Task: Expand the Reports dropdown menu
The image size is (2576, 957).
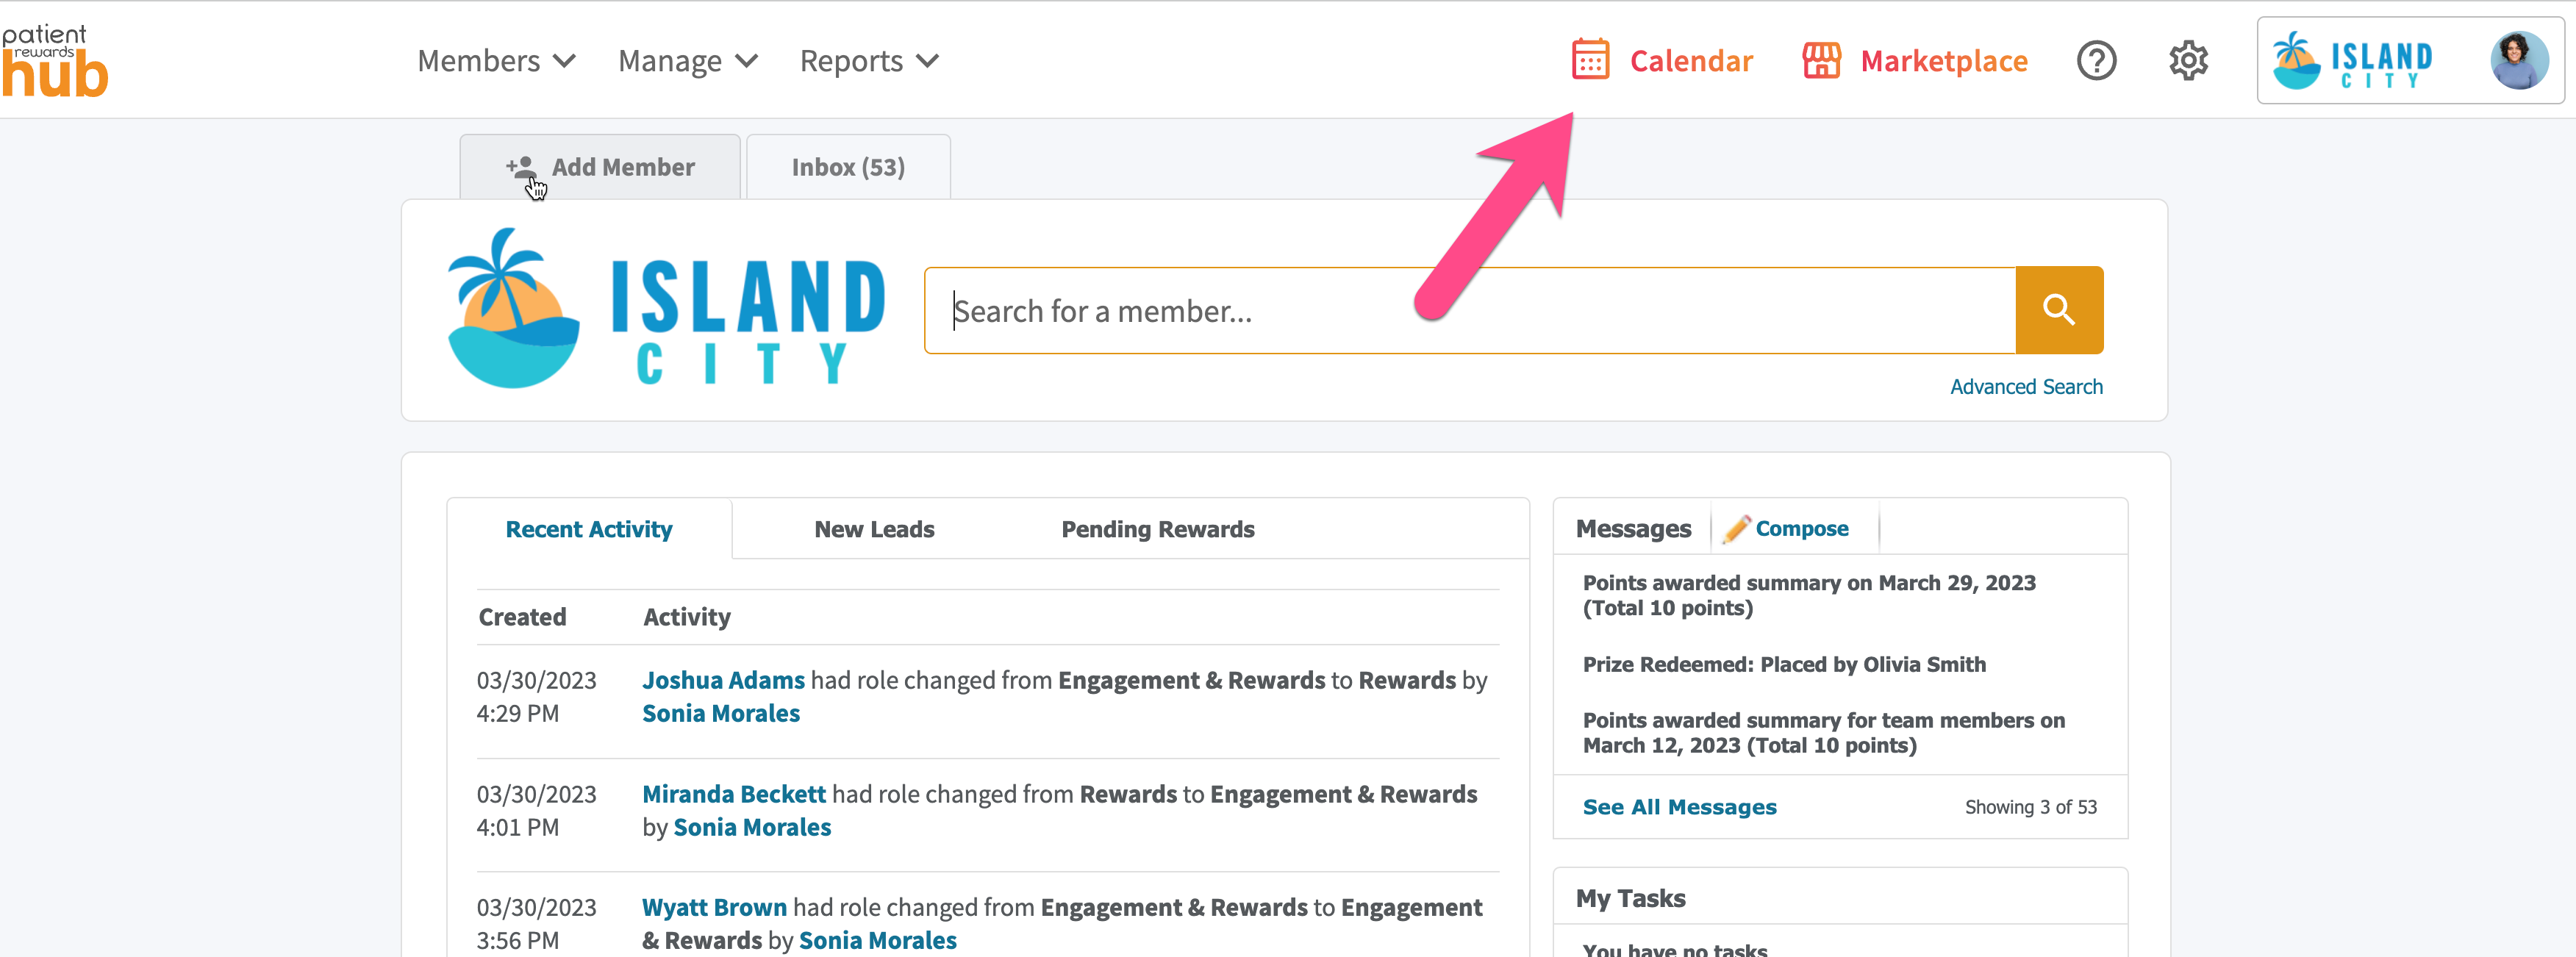Action: tap(869, 61)
